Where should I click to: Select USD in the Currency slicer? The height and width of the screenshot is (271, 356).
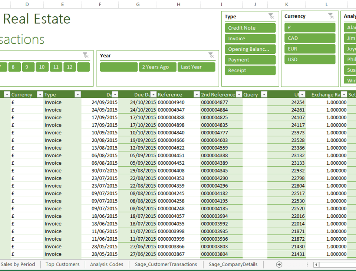310,60
